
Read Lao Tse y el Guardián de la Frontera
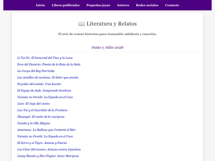[x=42, y=110]
